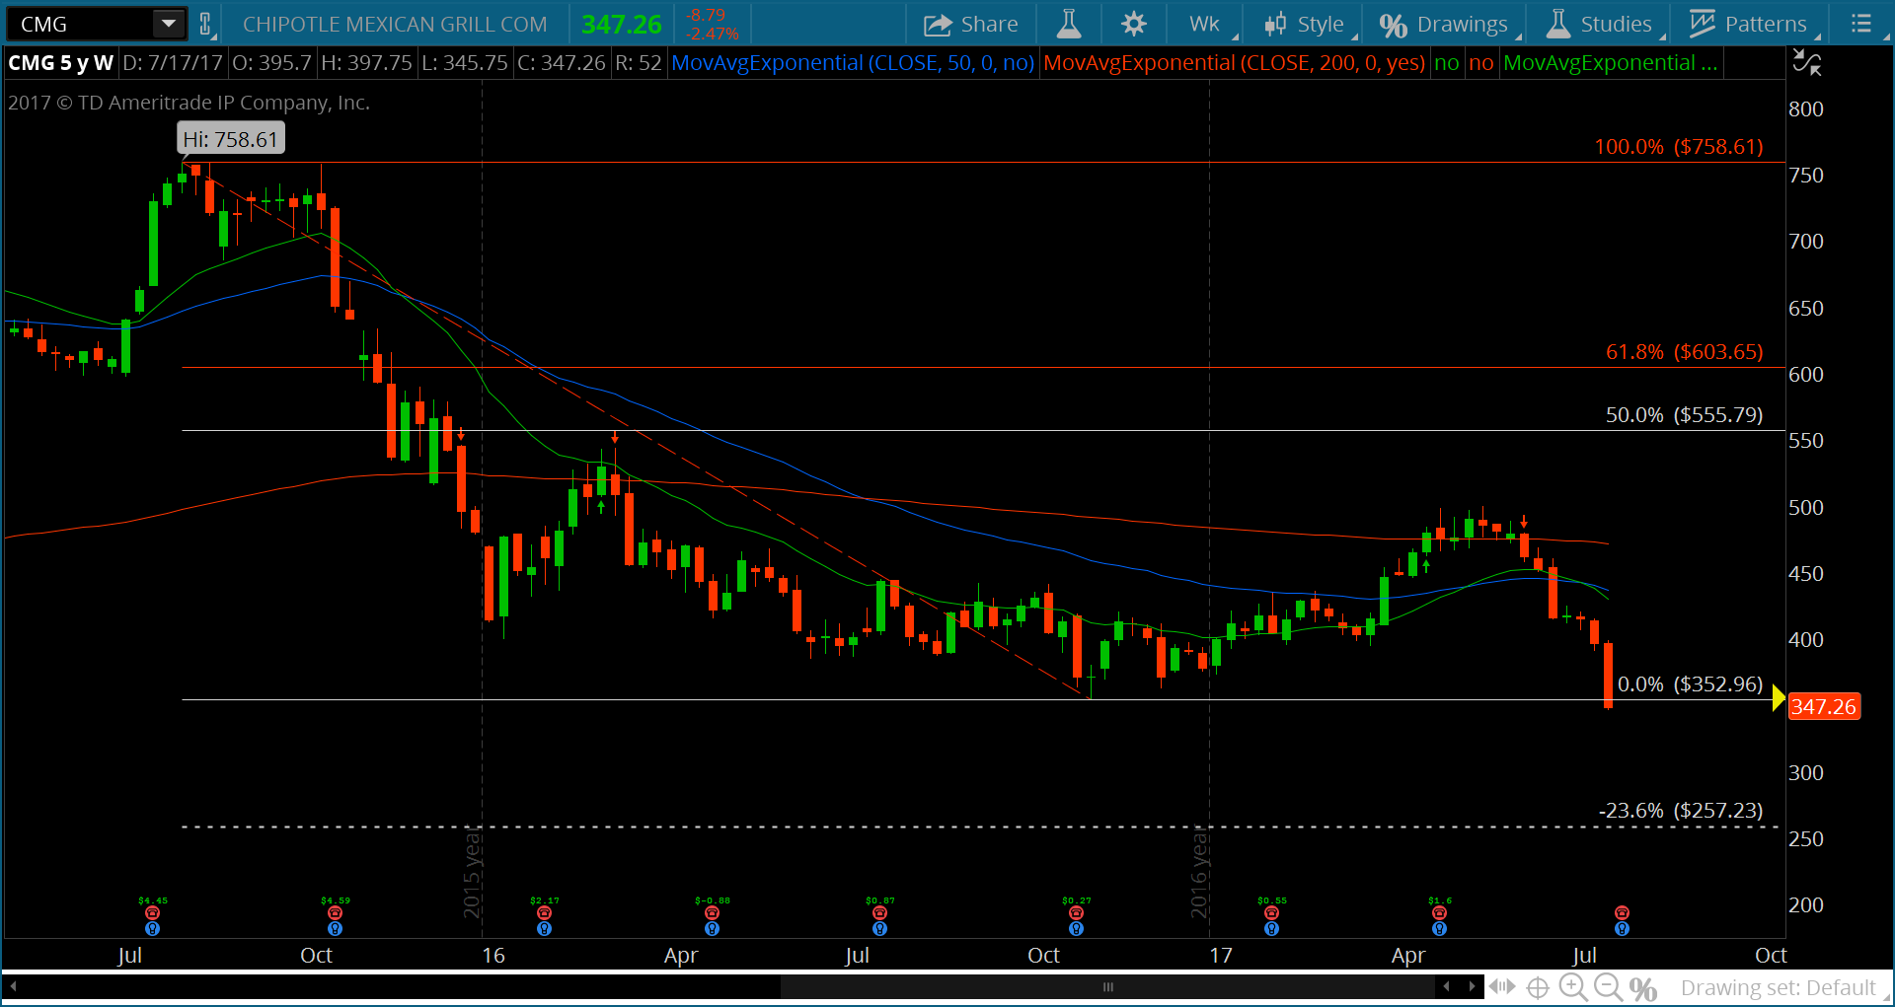Click the green 'no' study value
The width and height of the screenshot is (1895, 1007).
1446,63
